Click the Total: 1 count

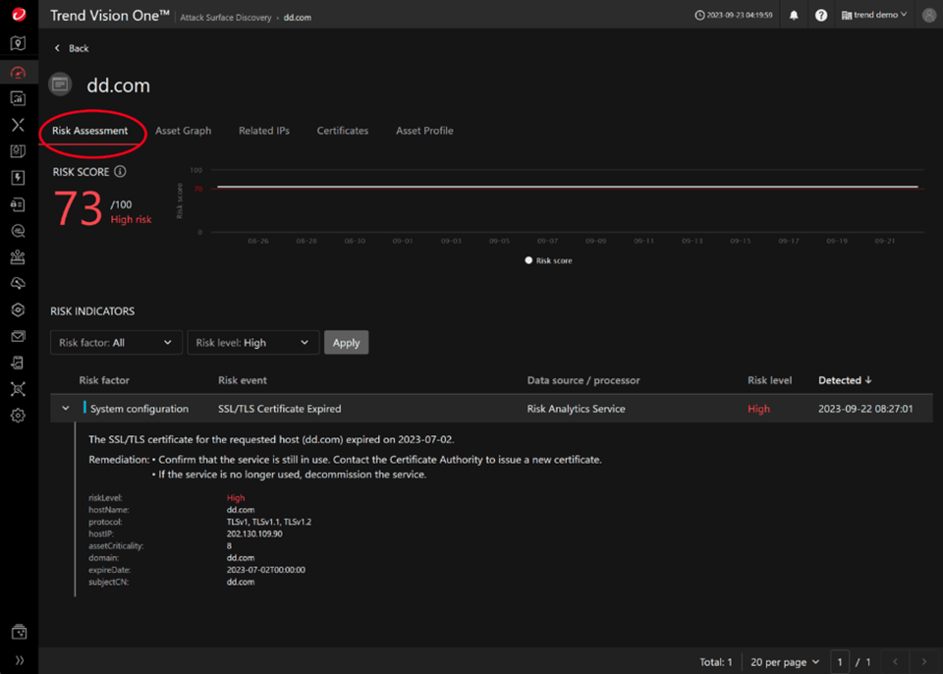tap(716, 662)
